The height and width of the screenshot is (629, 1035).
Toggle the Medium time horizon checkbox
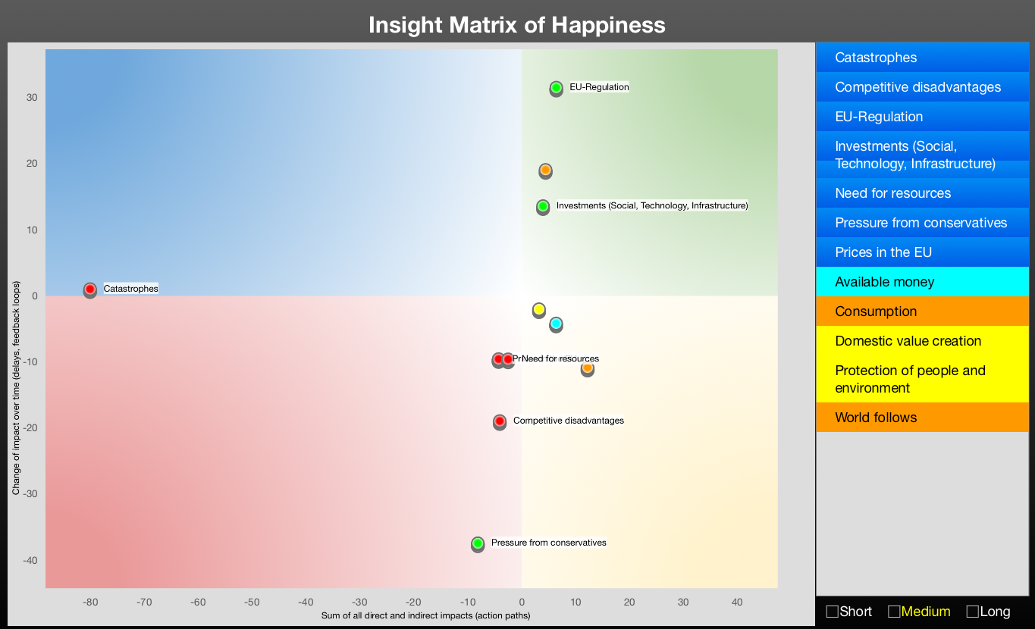point(894,612)
